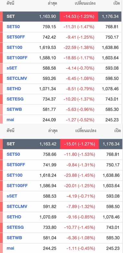Select the SETHD index link in upper table
Image resolution: width=123 pixels, height=253 pixels.
tap(14, 89)
